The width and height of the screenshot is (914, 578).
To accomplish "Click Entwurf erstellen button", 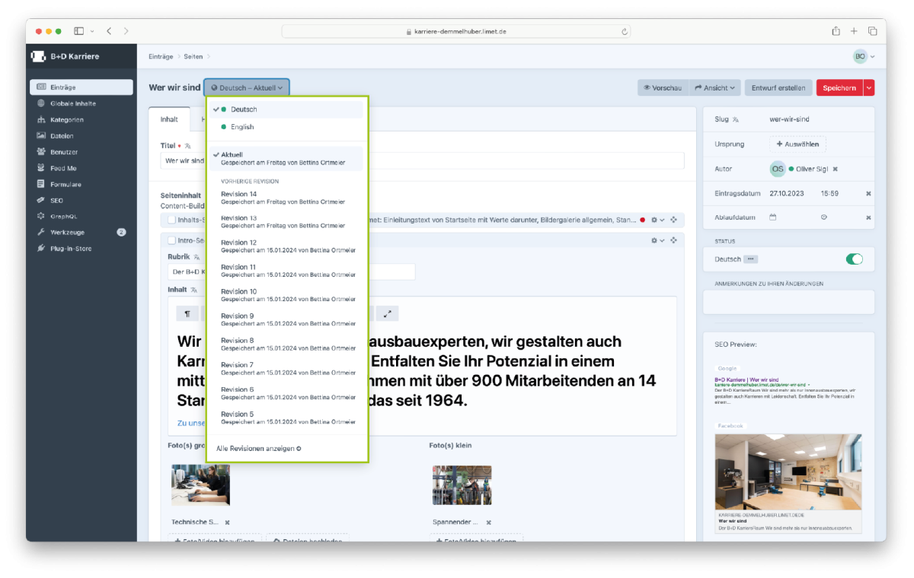I will tap(778, 87).
